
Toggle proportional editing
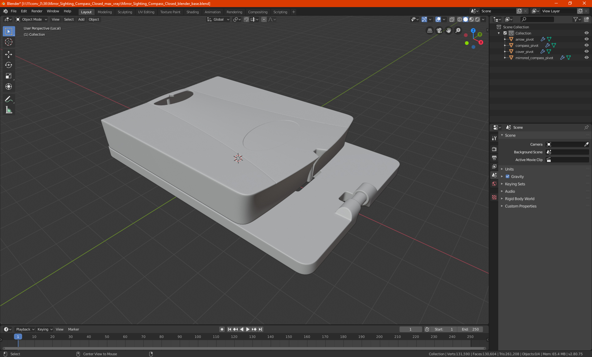pyautogui.click(x=264, y=19)
